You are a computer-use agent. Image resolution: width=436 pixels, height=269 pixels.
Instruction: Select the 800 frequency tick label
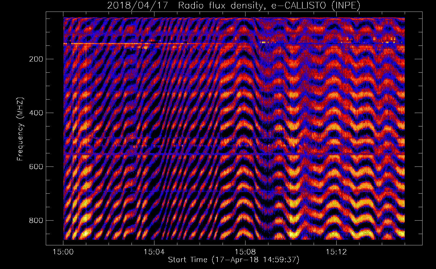tap(36, 221)
